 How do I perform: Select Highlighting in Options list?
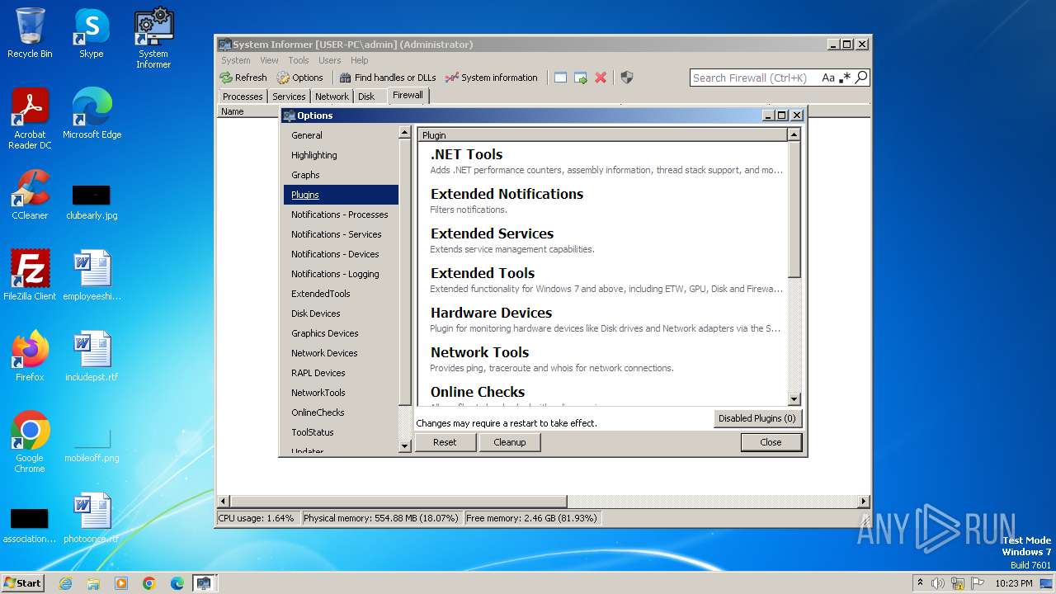pos(341,155)
